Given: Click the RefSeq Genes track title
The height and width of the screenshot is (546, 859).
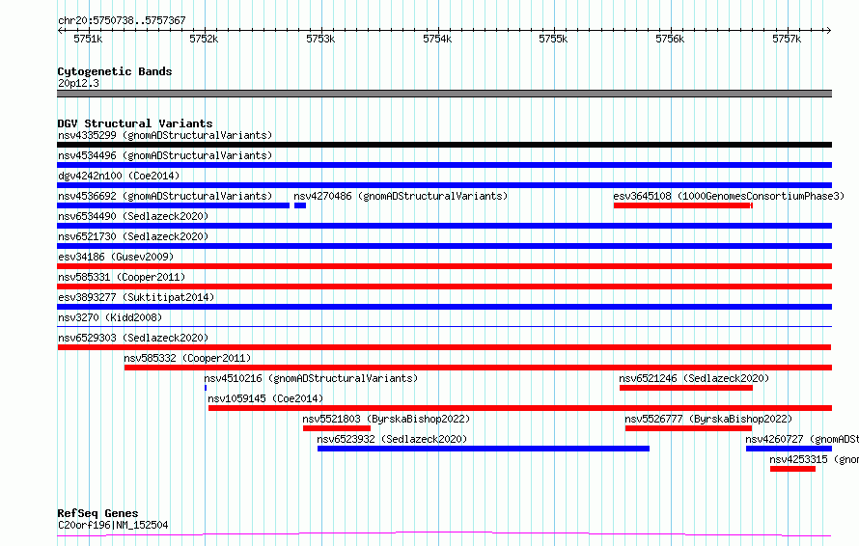Looking at the screenshot, I should pos(97,513).
